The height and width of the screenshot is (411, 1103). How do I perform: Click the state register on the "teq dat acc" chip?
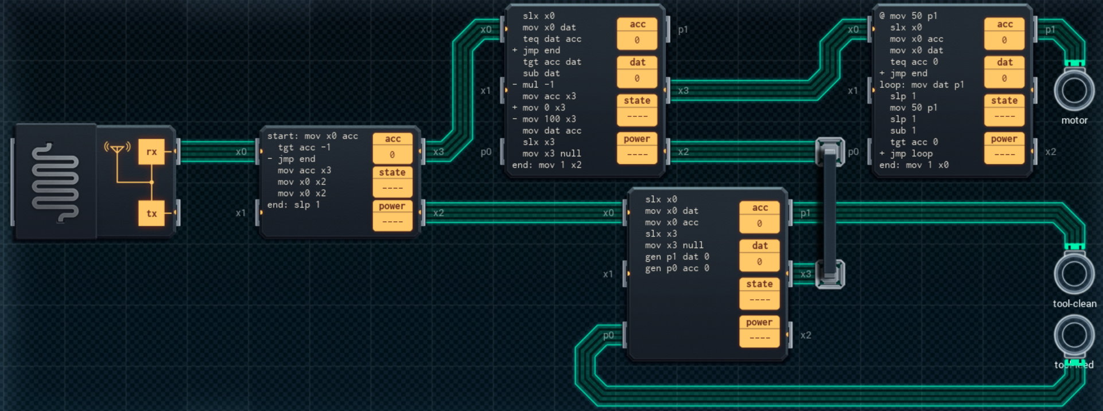pyautogui.click(x=637, y=109)
